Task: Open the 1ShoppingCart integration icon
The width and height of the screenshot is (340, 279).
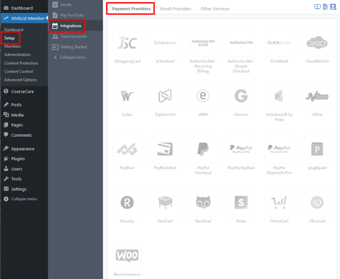Action: [x=127, y=43]
